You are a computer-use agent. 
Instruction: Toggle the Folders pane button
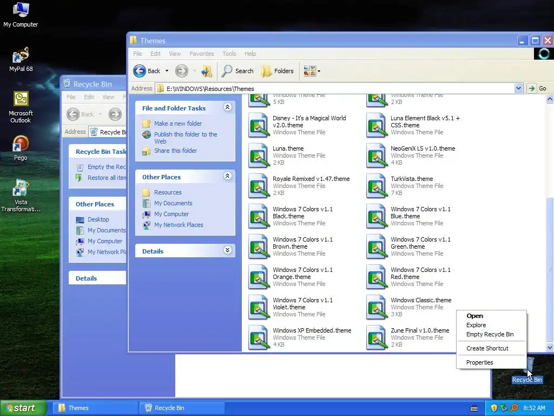pos(278,71)
